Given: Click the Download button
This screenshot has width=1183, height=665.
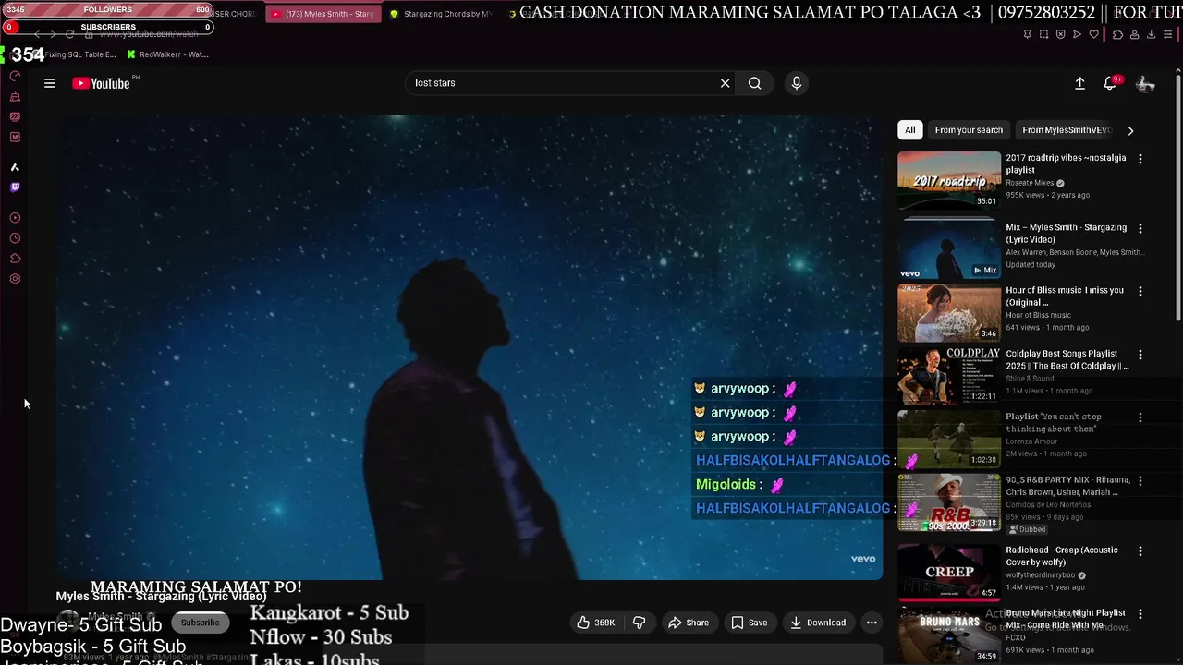Looking at the screenshot, I should tap(818, 623).
